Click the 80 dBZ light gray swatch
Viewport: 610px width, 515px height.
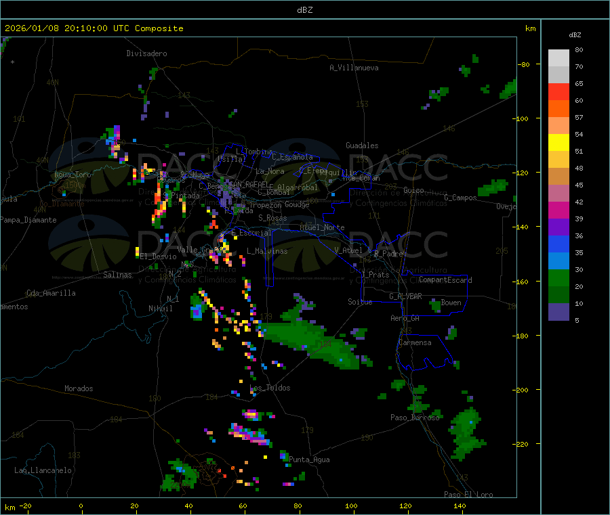click(558, 58)
